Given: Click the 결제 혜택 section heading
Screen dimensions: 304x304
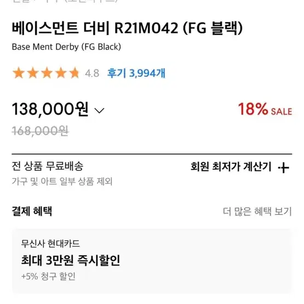Looking at the screenshot, I should pyautogui.click(x=32, y=211).
